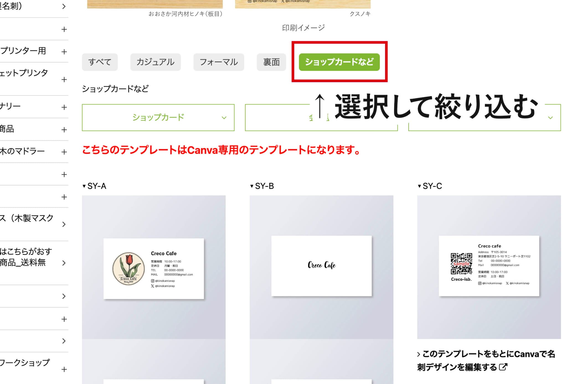The width and height of the screenshot is (567, 384).
Task: Click the クスノキ caption
Action: click(360, 14)
